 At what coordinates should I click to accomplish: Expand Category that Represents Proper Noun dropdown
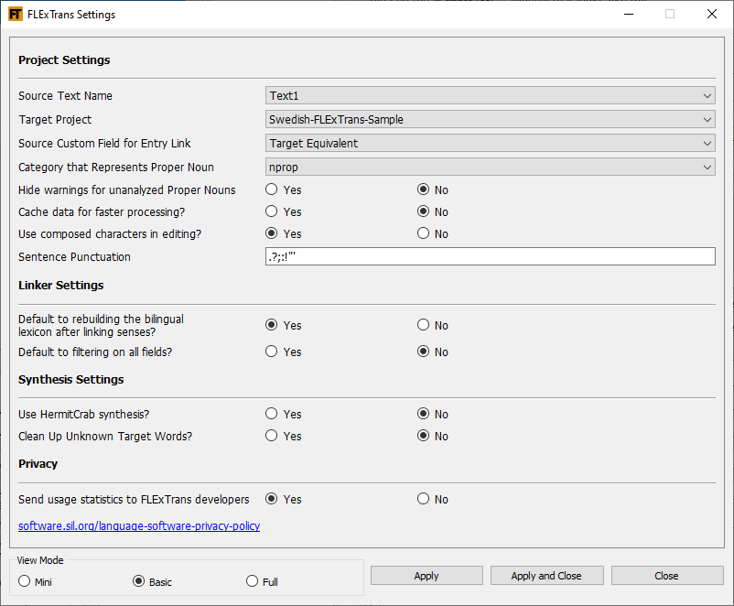tap(491, 168)
